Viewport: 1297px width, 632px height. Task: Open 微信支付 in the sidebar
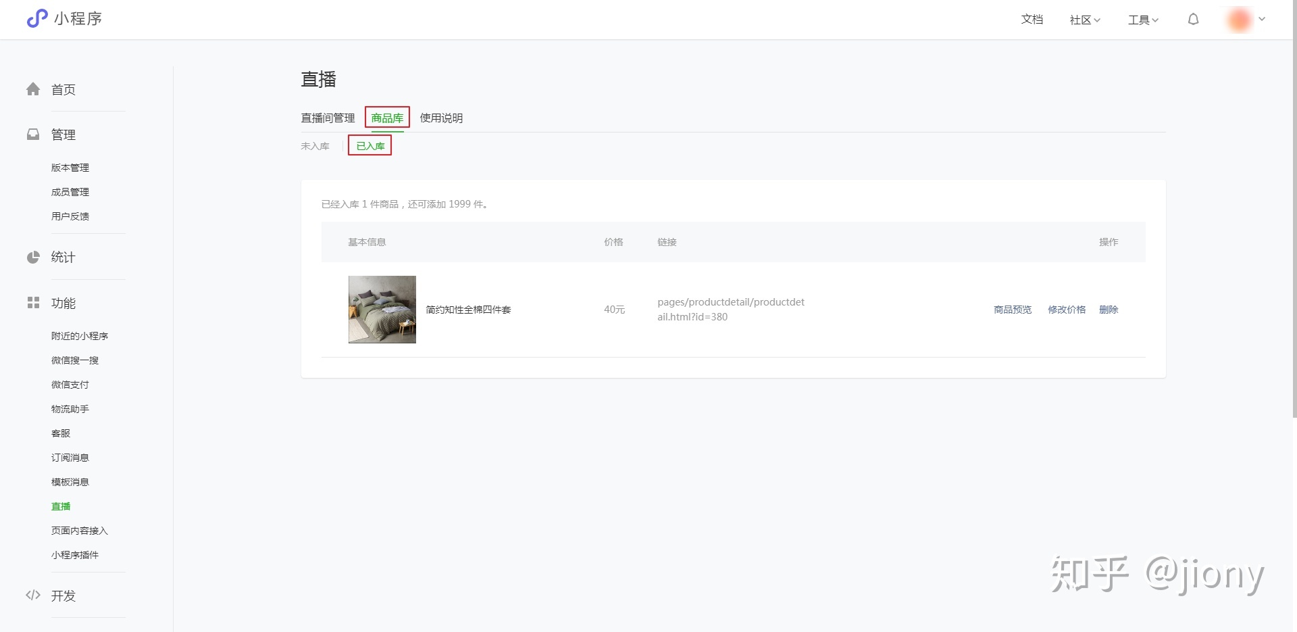pos(70,385)
